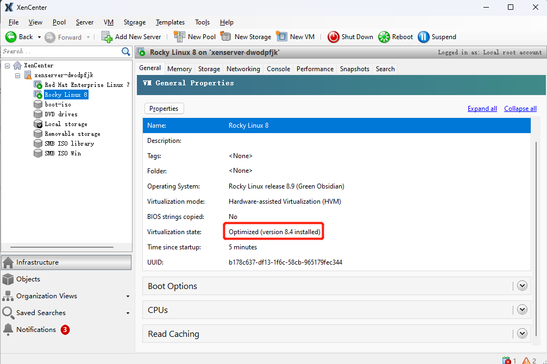Click the Expand all link
The width and height of the screenshot is (547, 364).
[x=482, y=108]
